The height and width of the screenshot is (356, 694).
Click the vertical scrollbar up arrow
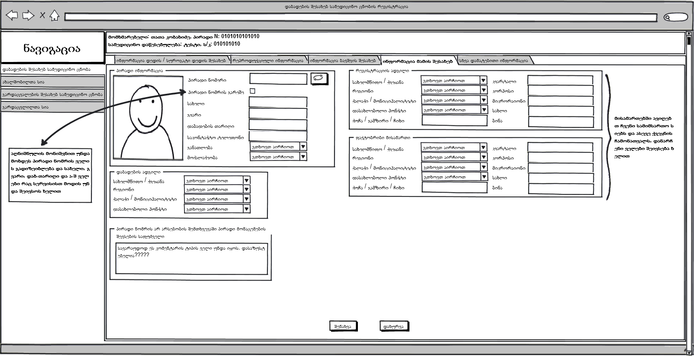(x=689, y=34)
